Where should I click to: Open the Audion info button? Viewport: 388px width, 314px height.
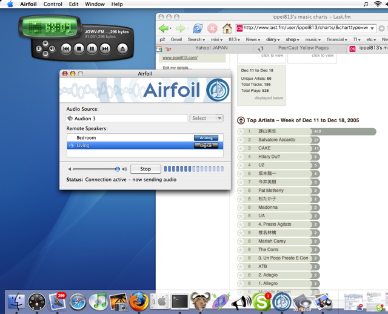point(39,48)
